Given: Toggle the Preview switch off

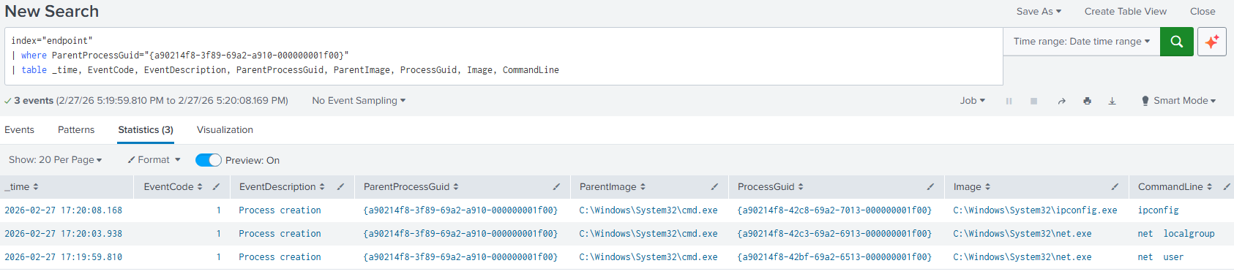Looking at the screenshot, I should point(209,160).
